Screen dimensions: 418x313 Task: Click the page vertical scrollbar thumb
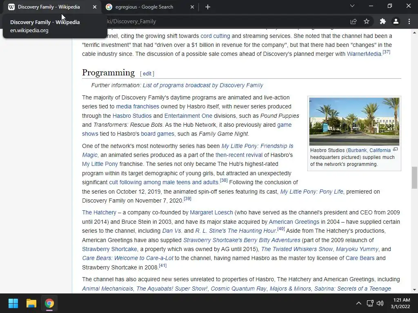pos(414,178)
